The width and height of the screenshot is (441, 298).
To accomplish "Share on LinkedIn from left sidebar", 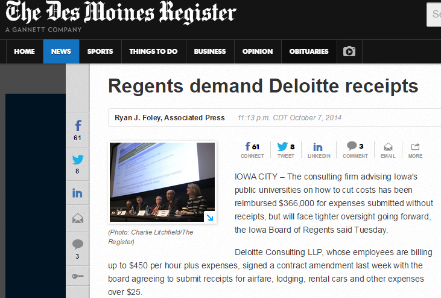I will (x=78, y=193).
